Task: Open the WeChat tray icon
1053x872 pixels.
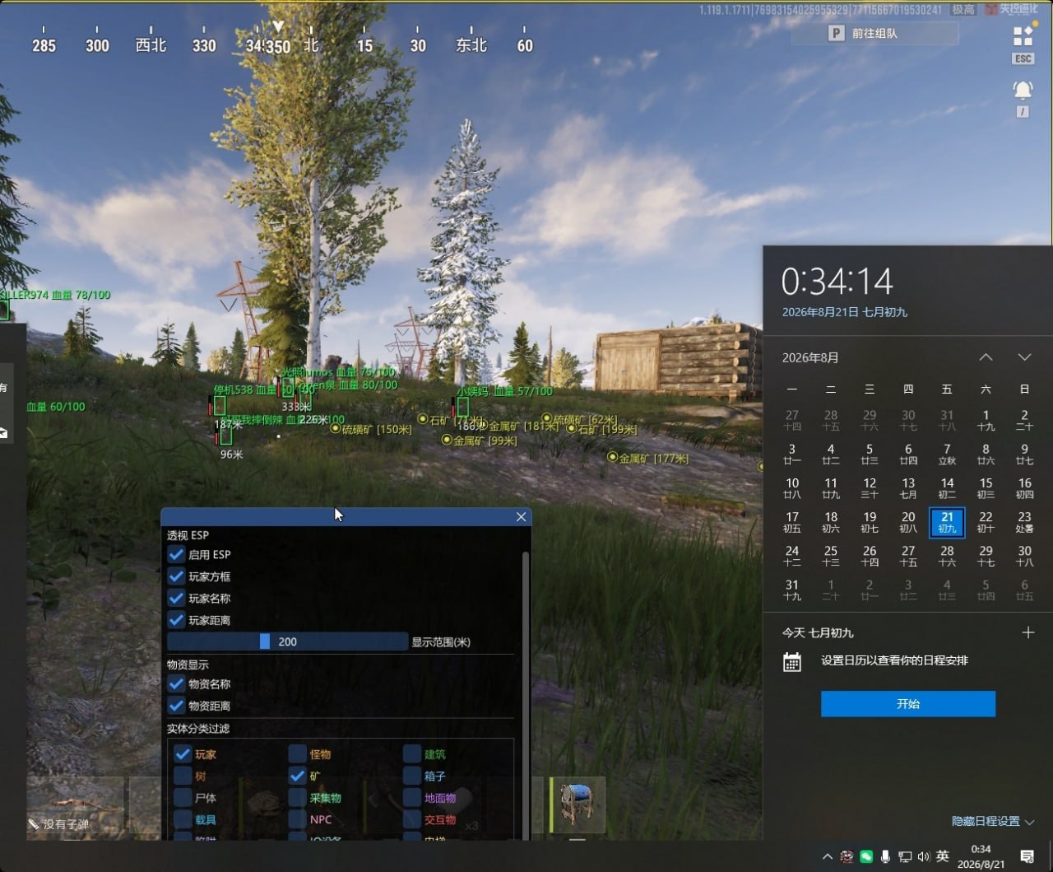Action: (x=866, y=856)
